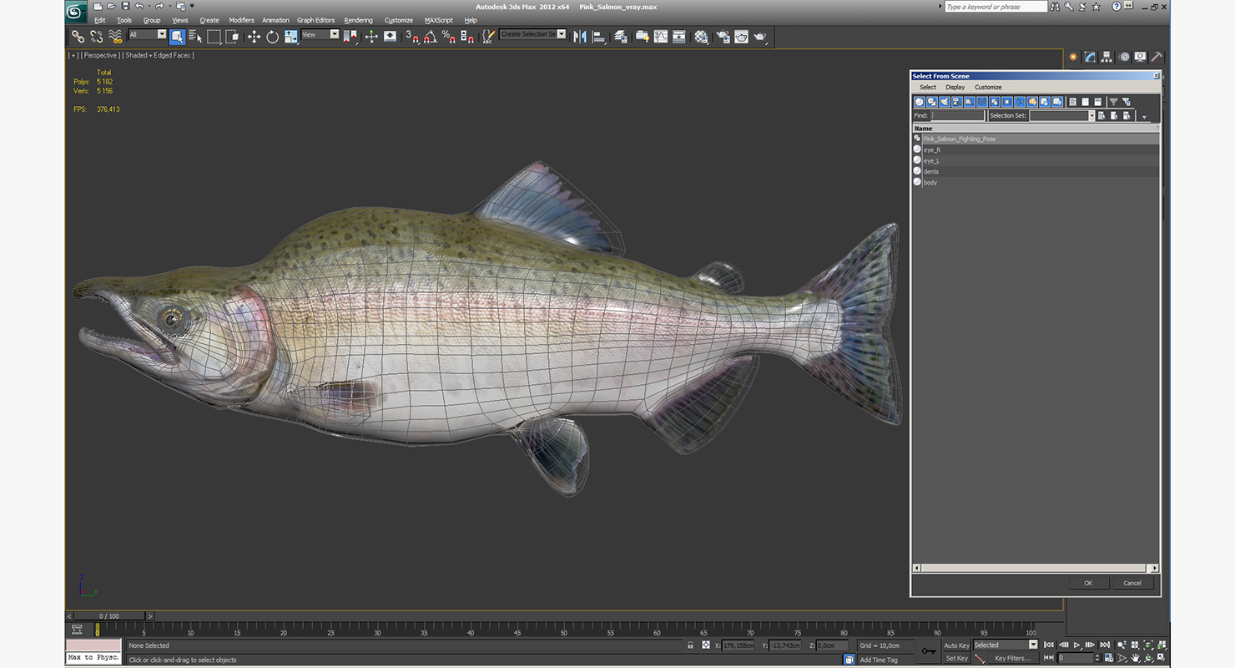This screenshot has height=668, width=1235.
Task: Click the Mirror tool icon
Action: point(580,37)
